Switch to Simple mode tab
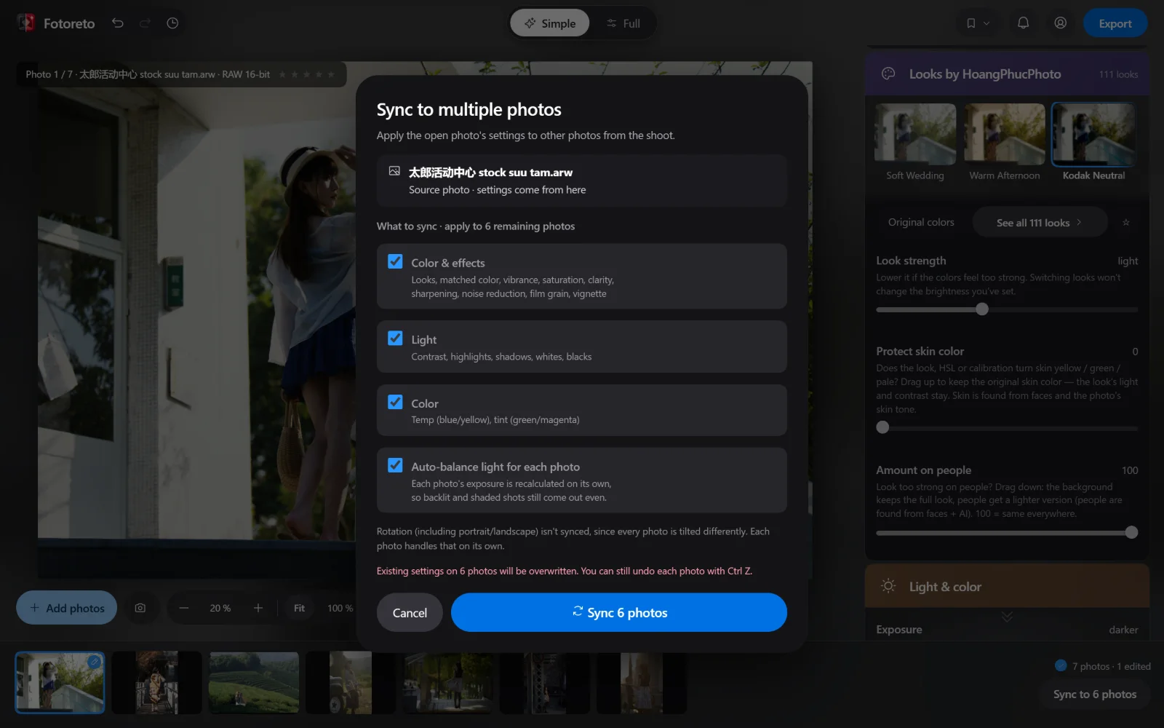This screenshot has width=1164, height=728. pos(550,23)
